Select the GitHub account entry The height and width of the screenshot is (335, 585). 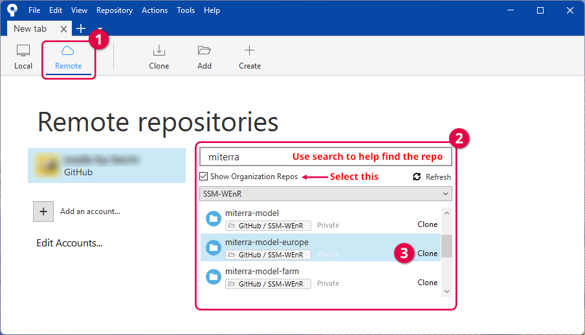pos(107,166)
